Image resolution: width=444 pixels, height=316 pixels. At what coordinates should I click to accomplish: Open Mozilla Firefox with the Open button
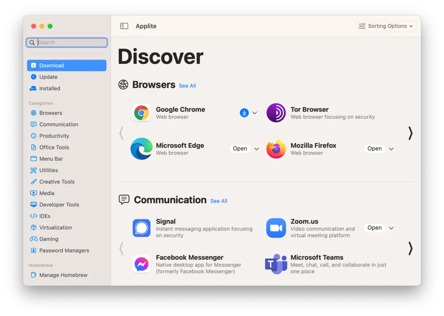[x=374, y=149]
